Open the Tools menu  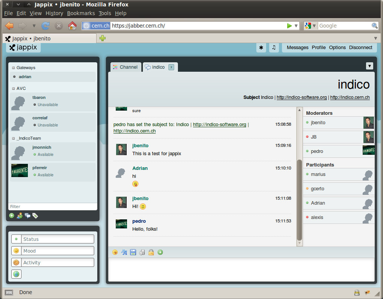point(105,13)
